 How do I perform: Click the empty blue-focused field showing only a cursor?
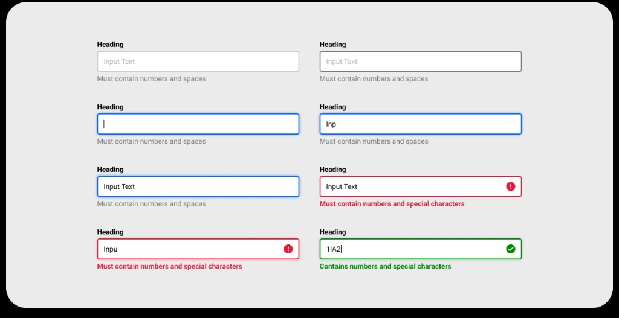click(x=198, y=124)
